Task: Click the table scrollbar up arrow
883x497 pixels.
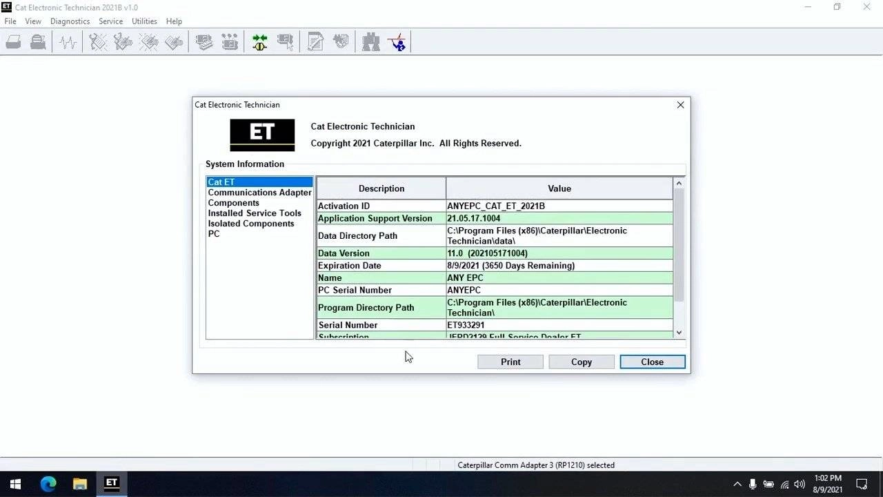Action: (x=679, y=183)
